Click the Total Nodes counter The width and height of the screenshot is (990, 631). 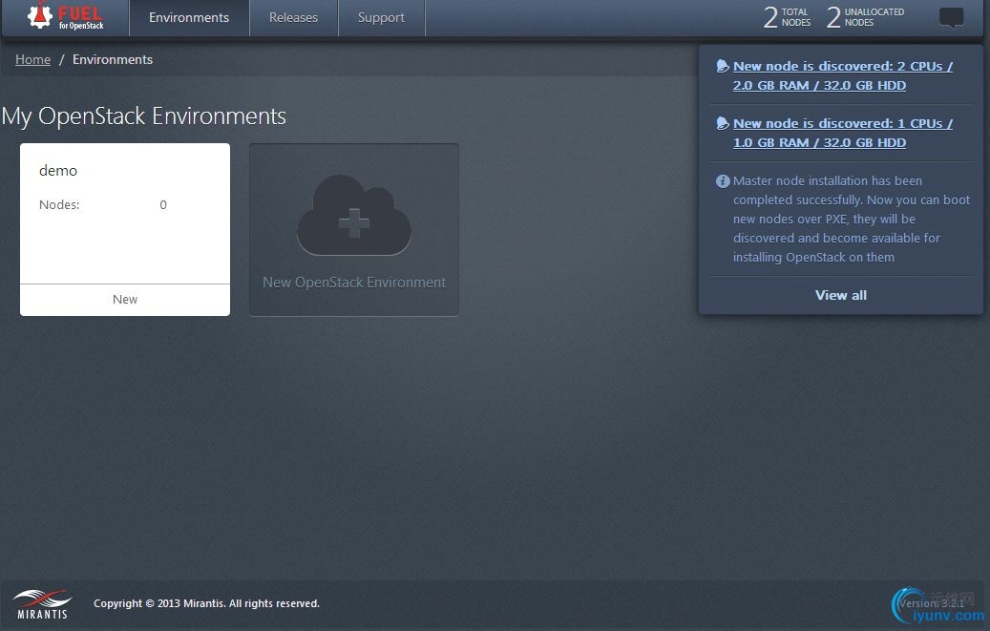tap(787, 17)
